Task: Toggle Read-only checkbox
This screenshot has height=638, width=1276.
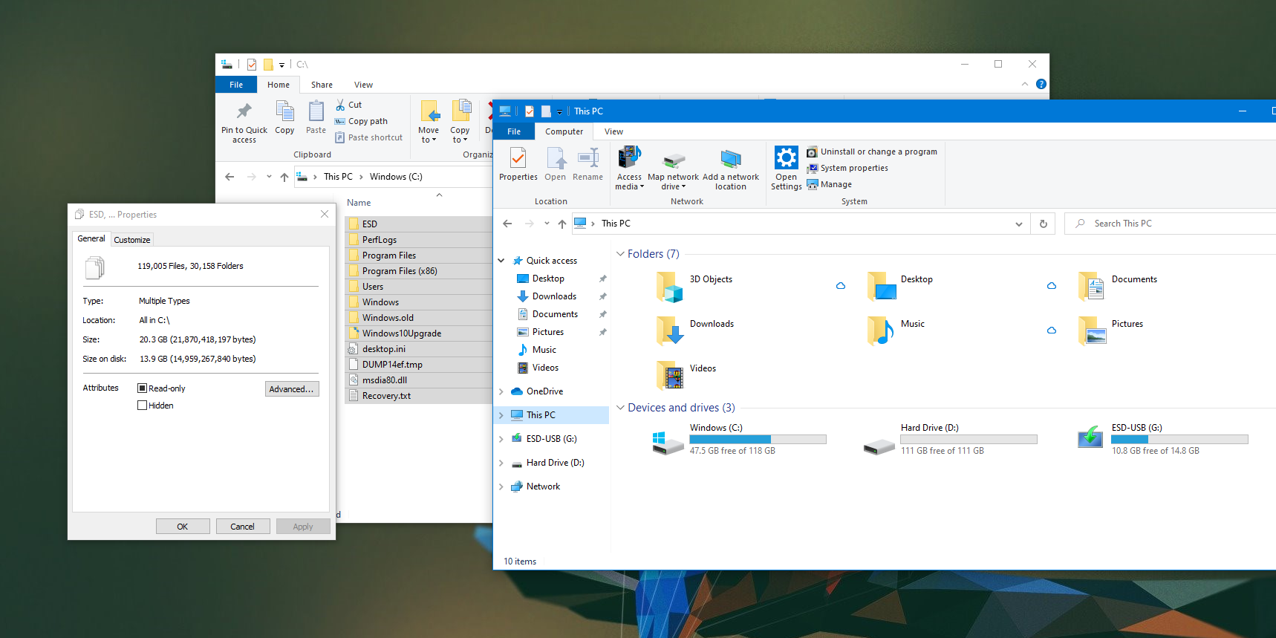Action: [x=142, y=388]
